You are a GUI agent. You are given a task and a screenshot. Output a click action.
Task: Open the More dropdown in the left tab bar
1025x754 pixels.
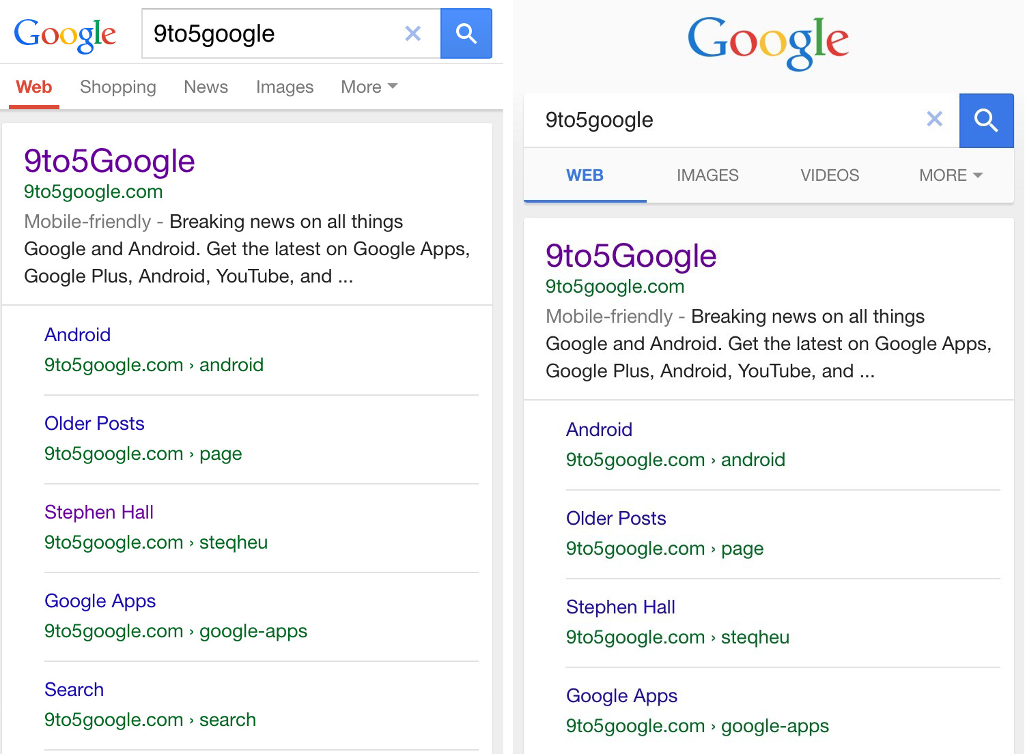point(369,87)
